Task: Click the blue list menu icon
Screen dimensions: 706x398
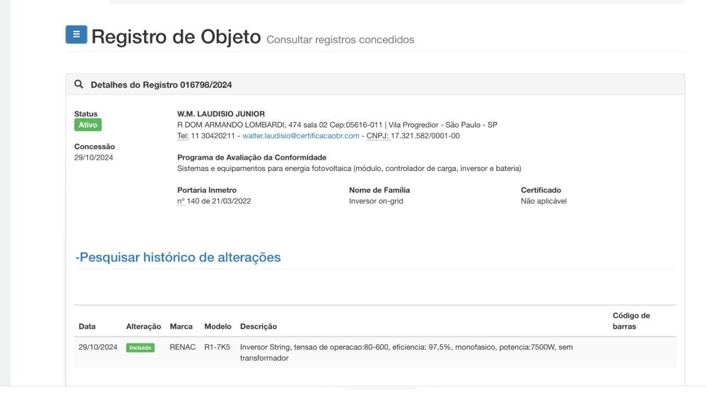Action: [76, 35]
